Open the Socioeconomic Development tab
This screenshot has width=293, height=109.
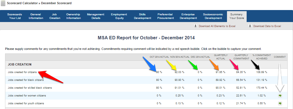[x=213, y=16]
